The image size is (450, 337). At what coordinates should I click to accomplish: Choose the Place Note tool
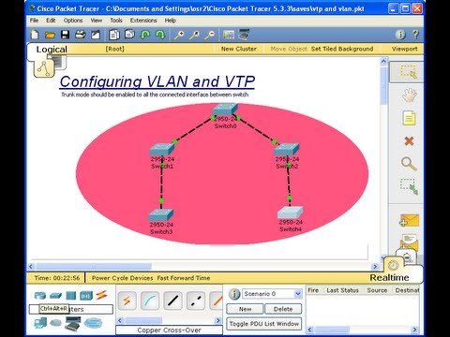coord(409,118)
